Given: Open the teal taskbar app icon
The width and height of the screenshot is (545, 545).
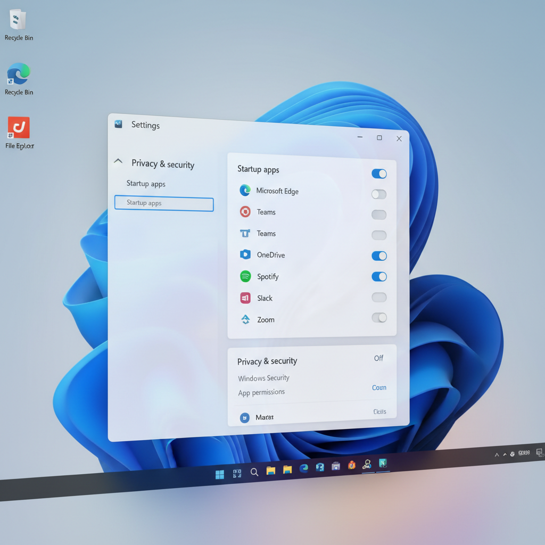Looking at the screenshot, I should (383, 463).
